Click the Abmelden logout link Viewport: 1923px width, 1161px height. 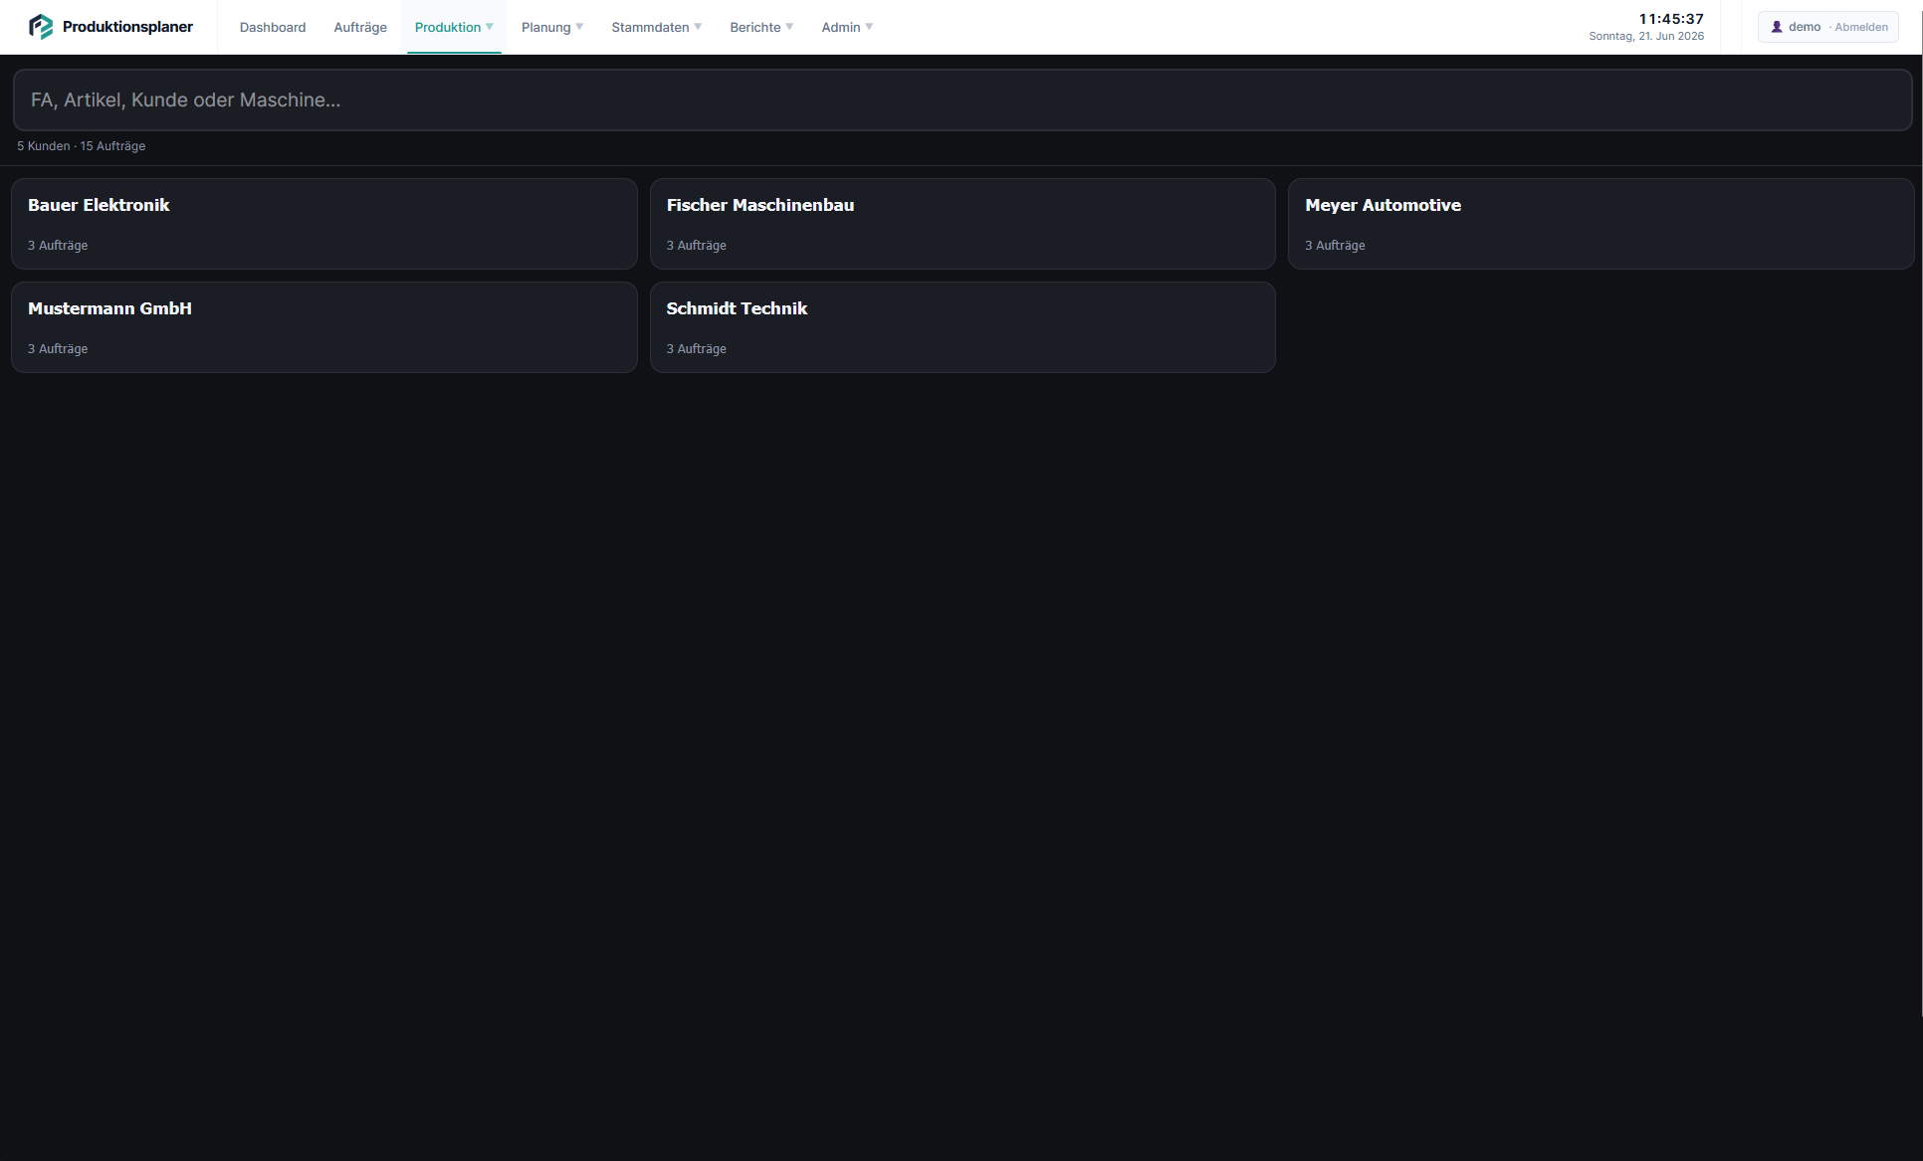(x=1861, y=27)
